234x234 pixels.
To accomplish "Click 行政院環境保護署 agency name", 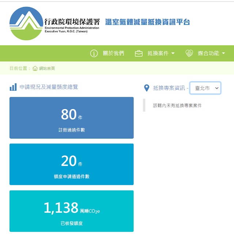I will coord(72,22).
